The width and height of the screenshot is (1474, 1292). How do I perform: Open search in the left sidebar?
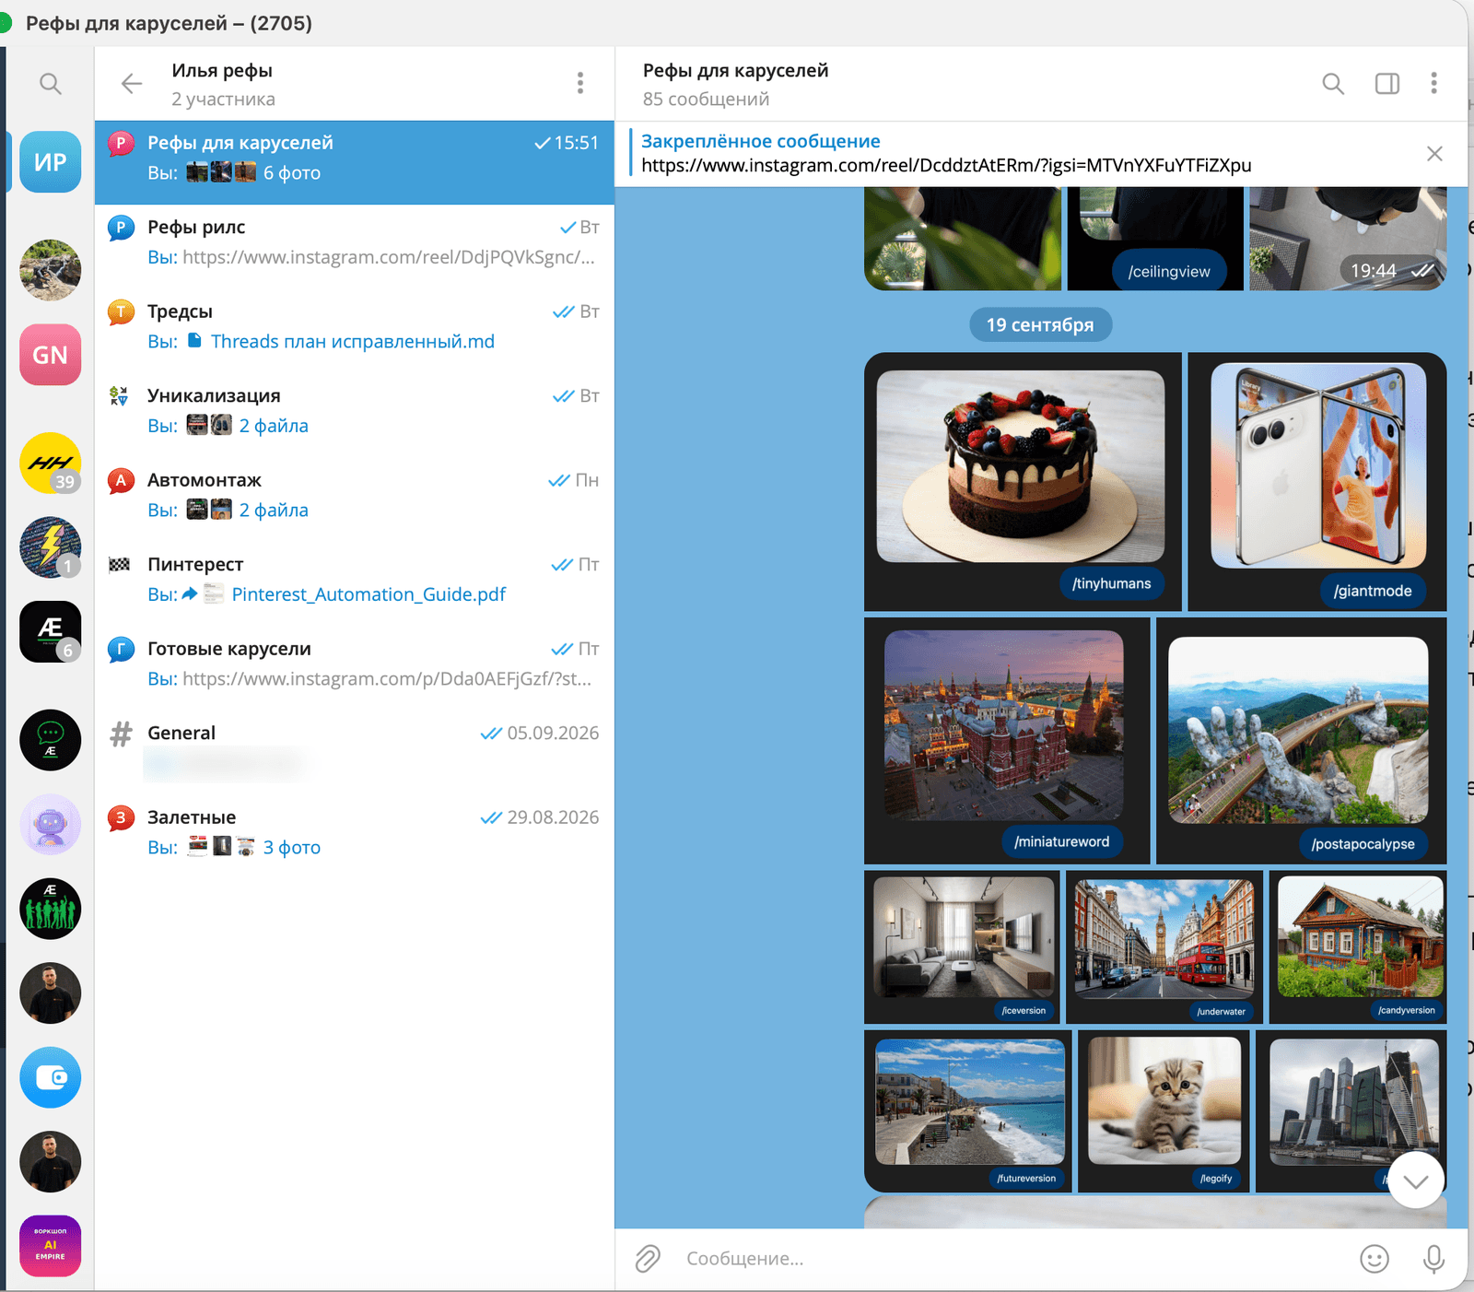[x=51, y=84]
